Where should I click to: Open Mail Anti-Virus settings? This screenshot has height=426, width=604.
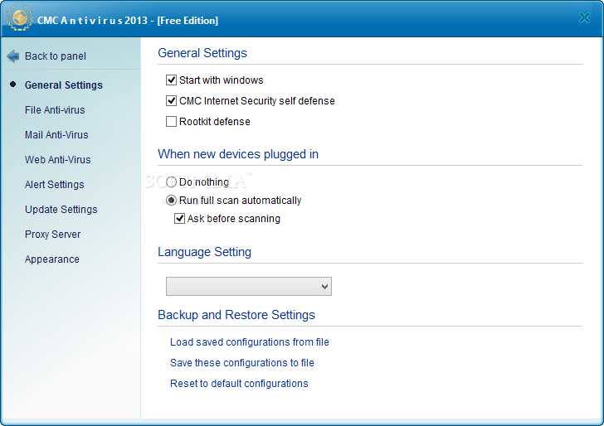tap(56, 135)
